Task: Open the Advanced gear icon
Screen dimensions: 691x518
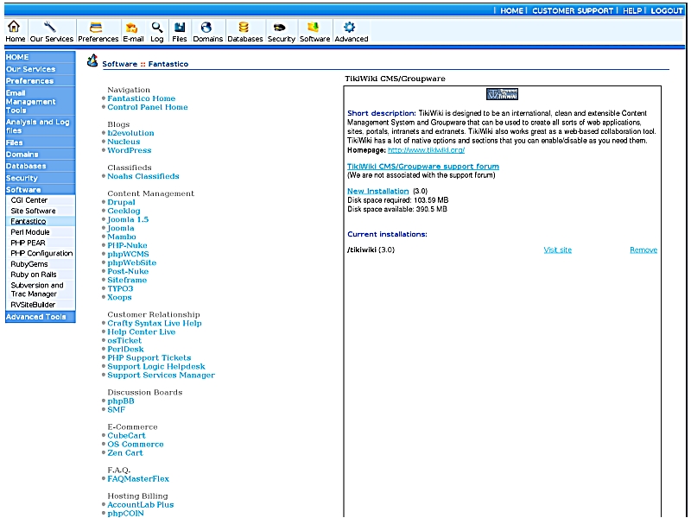Action: click(x=349, y=28)
